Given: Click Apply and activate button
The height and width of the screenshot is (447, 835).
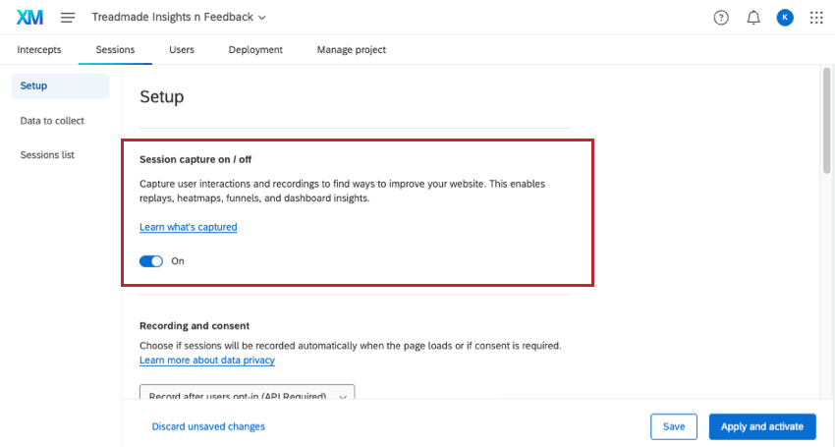Looking at the screenshot, I should coord(762,426).
